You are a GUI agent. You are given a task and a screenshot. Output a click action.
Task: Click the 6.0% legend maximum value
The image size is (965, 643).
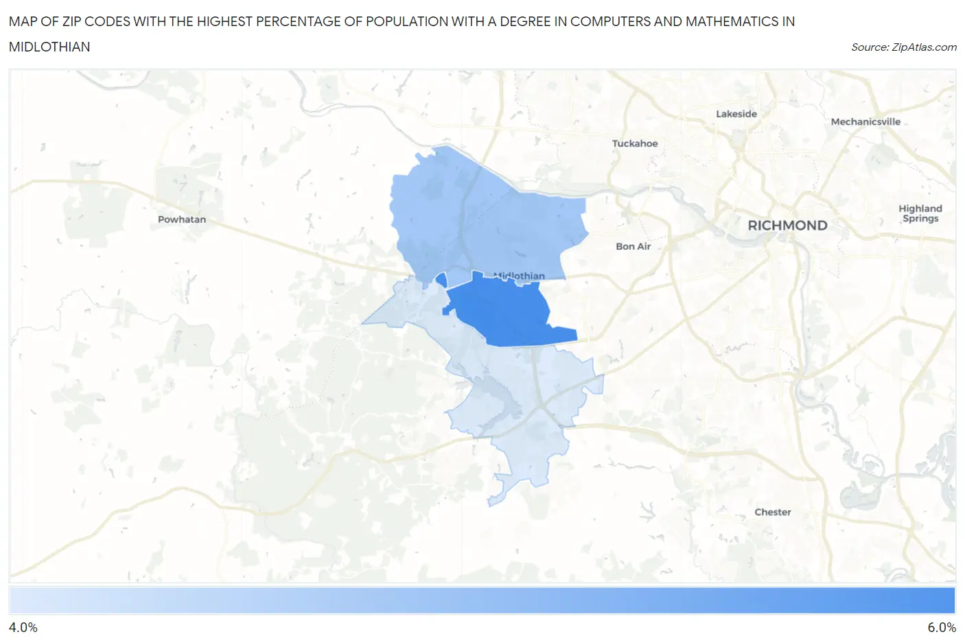(942, 627)
